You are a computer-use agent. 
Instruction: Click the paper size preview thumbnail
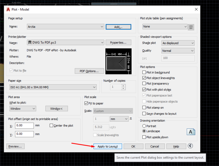119,61
